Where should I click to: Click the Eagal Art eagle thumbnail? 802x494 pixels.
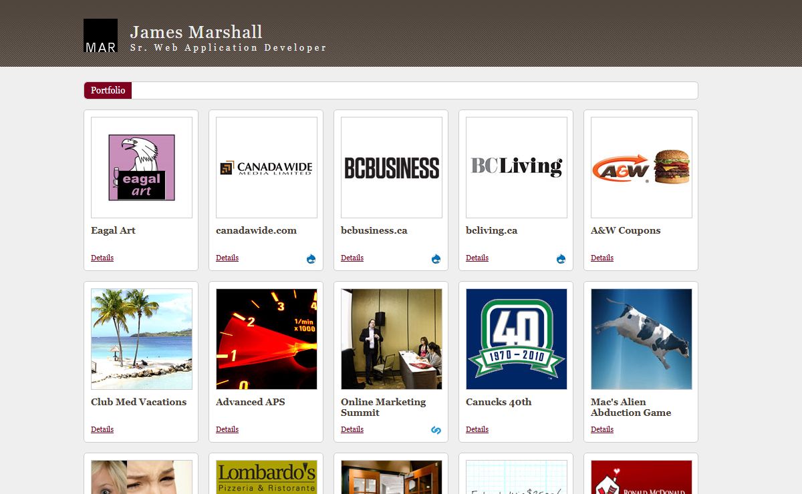(x=142, y=168)
